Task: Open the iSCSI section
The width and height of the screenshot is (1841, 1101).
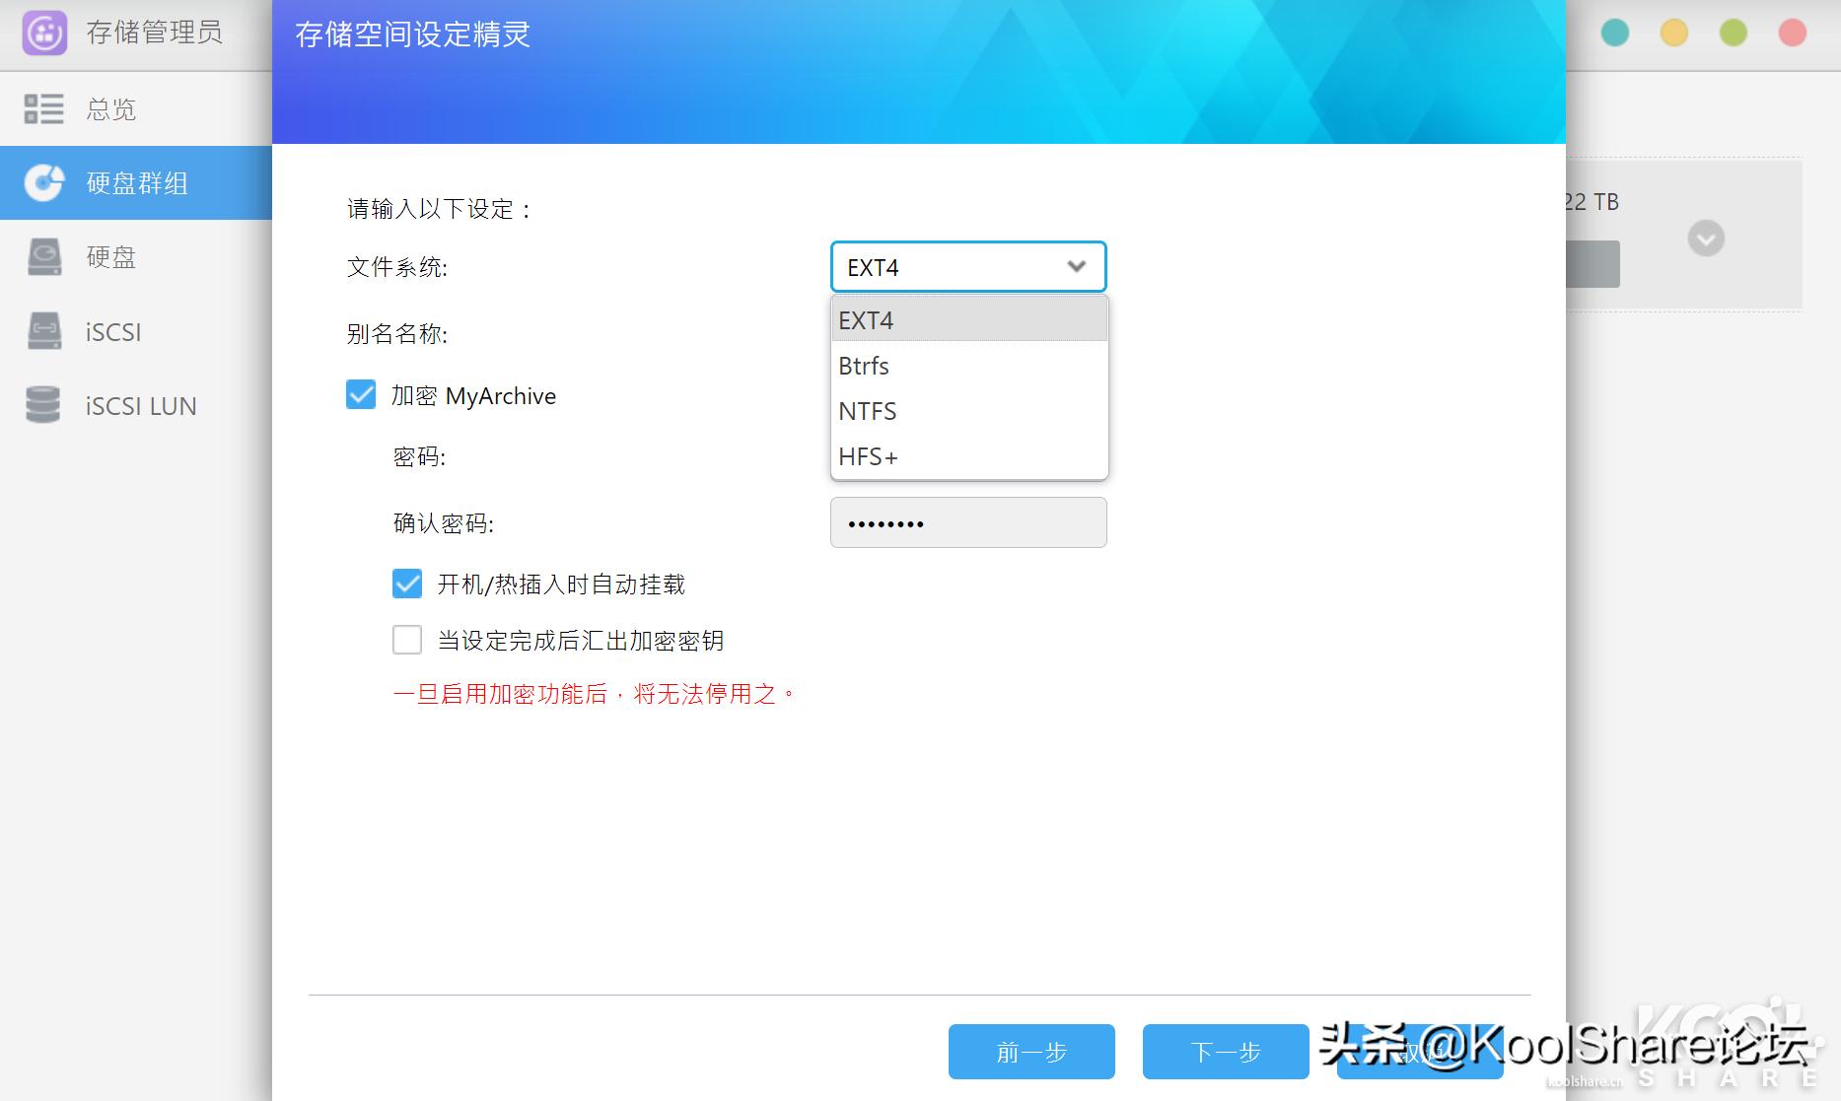Action: [x=111, y=331]
